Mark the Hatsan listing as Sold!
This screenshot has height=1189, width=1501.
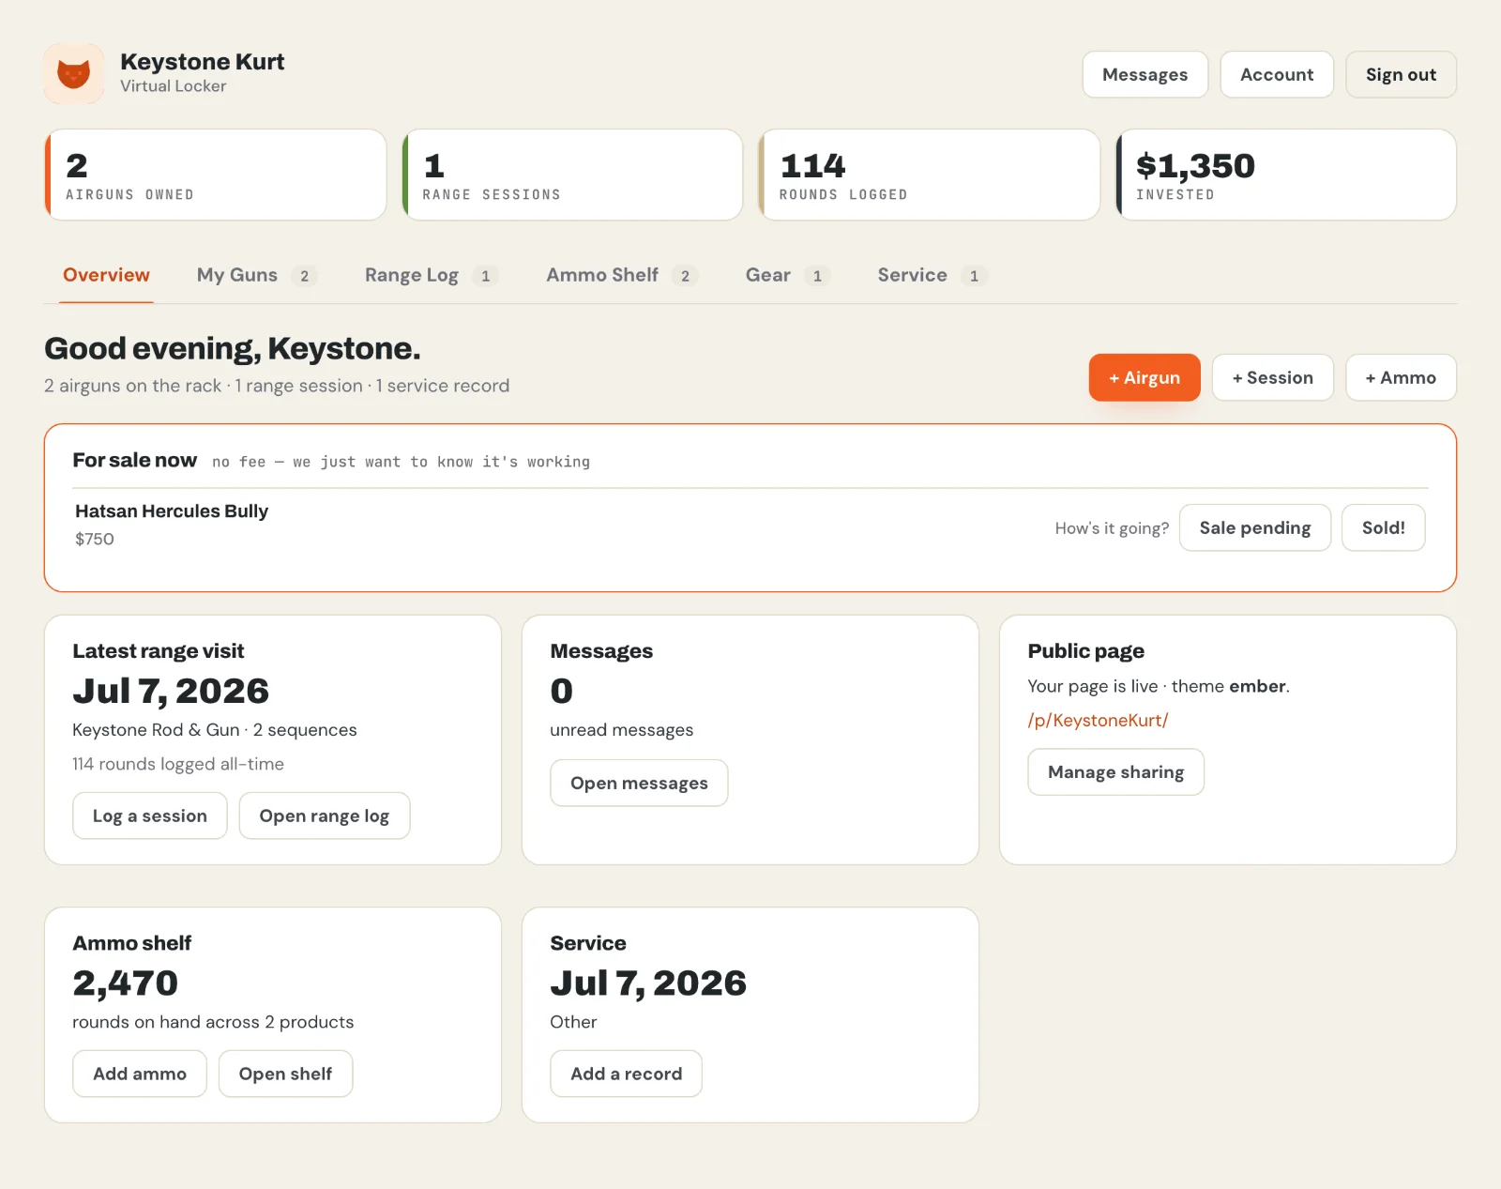[x=1383, y=527]
